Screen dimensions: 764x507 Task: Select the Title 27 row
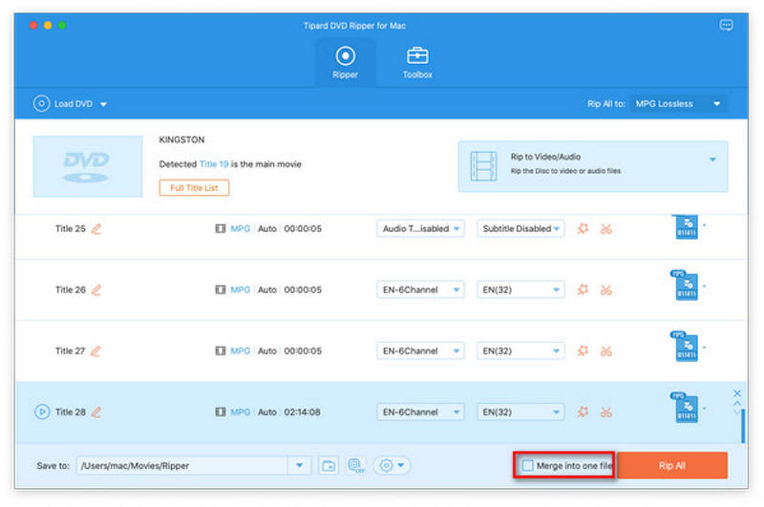point(381,350)
